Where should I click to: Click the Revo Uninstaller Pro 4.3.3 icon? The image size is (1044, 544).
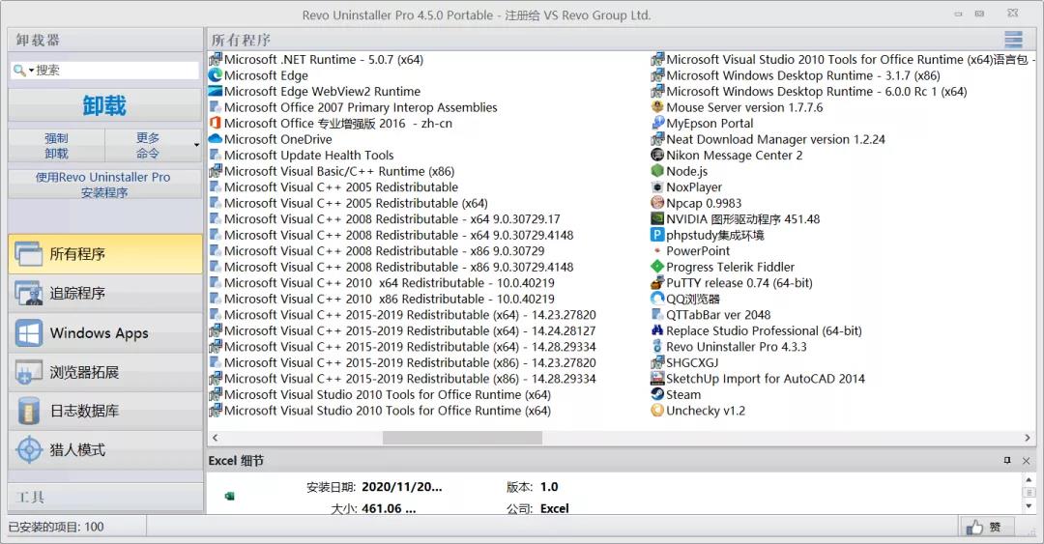click(x=657, y=347)
